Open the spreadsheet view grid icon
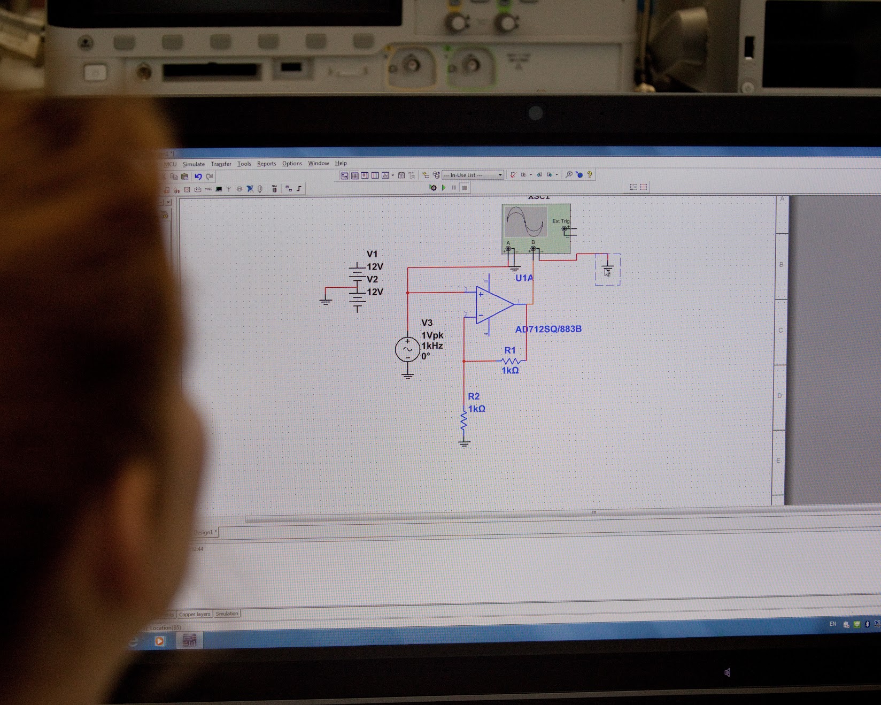The width and height of the screenshot is (881, 705). coord(354,175)
